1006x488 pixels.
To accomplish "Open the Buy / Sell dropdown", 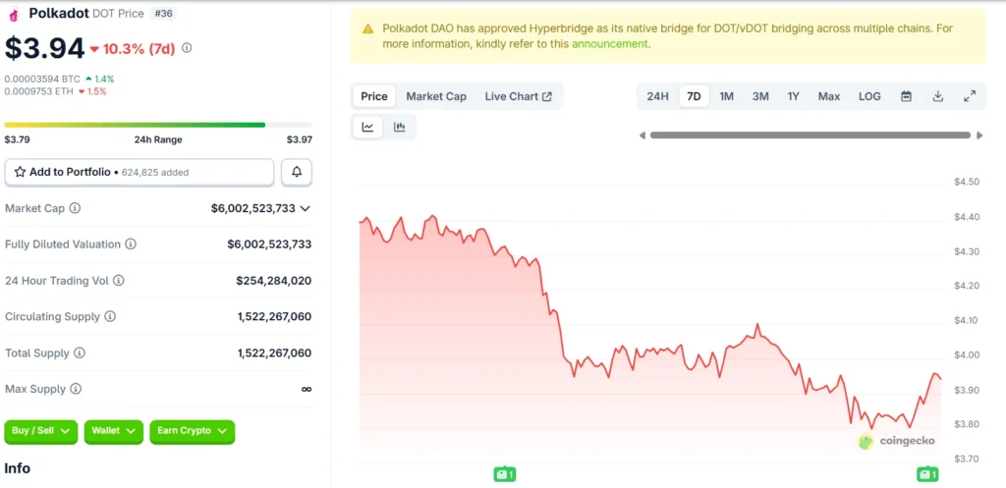I will pos(41,431).
